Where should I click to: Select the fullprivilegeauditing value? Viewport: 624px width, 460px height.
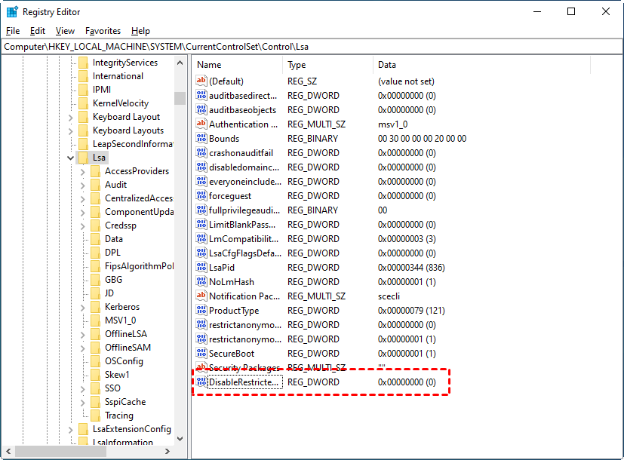tap(244, 210)
